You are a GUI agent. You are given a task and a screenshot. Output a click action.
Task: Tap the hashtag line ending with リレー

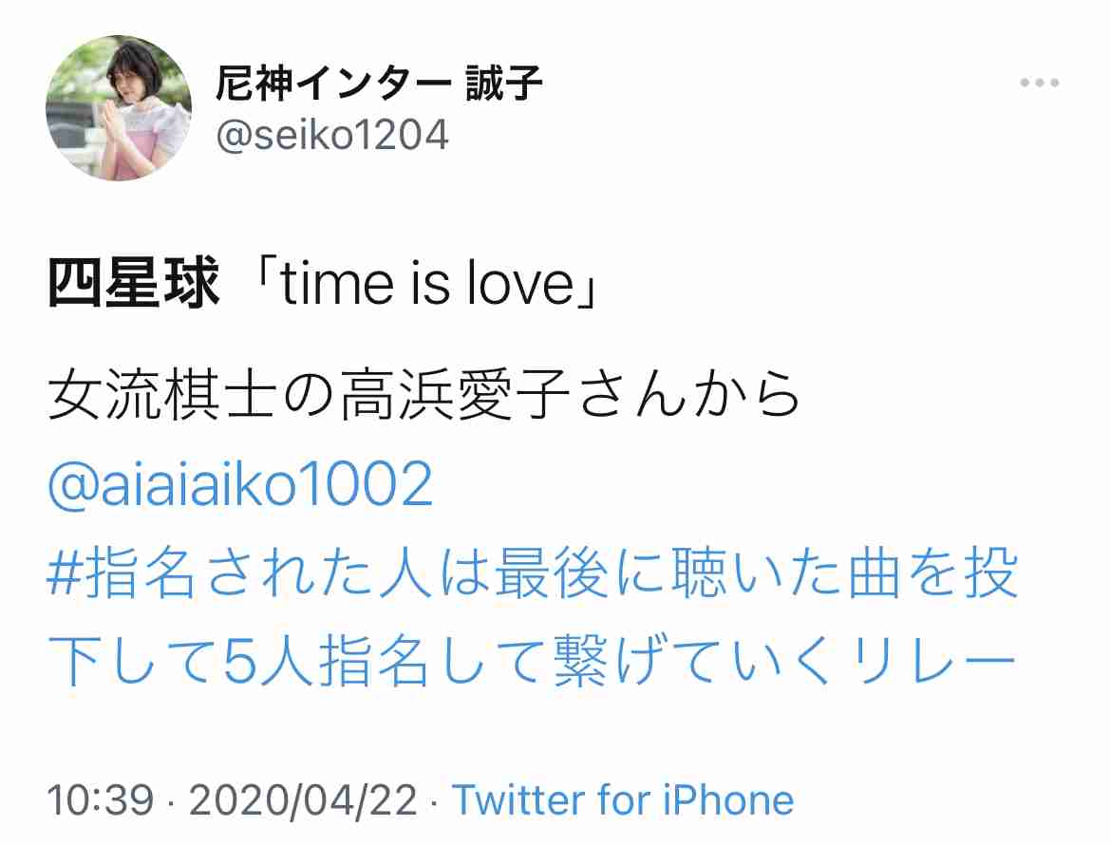coord(532,660)
